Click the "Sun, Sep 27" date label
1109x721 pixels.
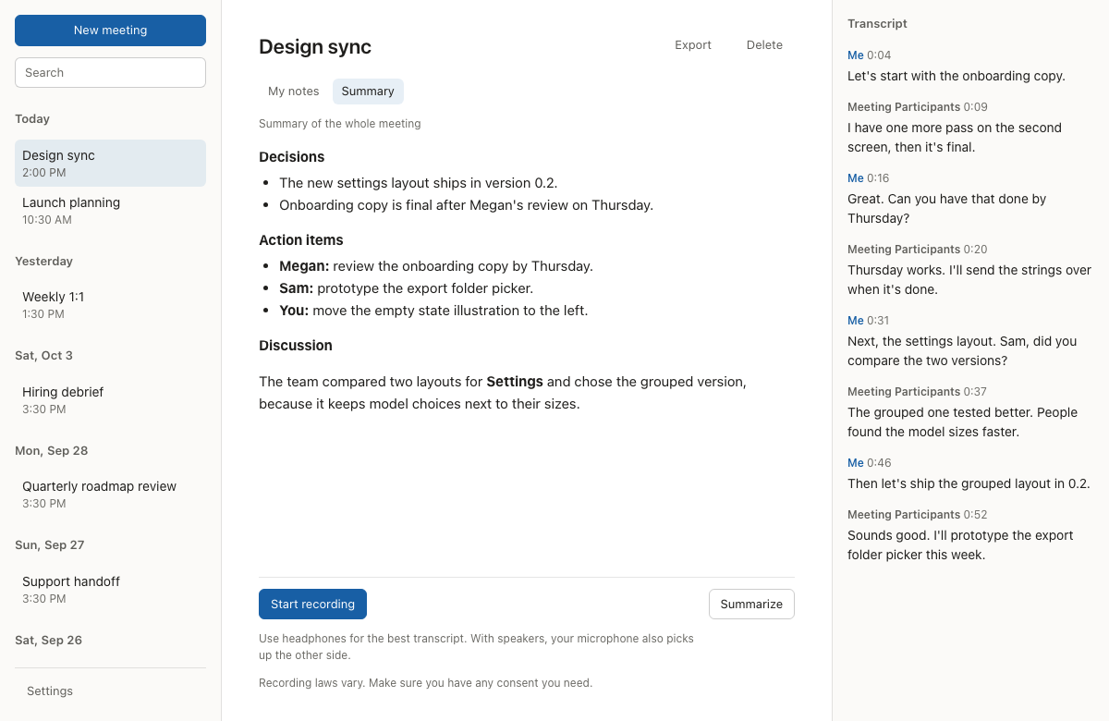[50, 545]
